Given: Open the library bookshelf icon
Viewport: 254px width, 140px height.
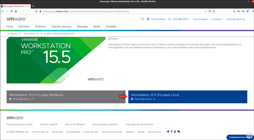Looking at the screenshot, I should [x=239, y=11].
